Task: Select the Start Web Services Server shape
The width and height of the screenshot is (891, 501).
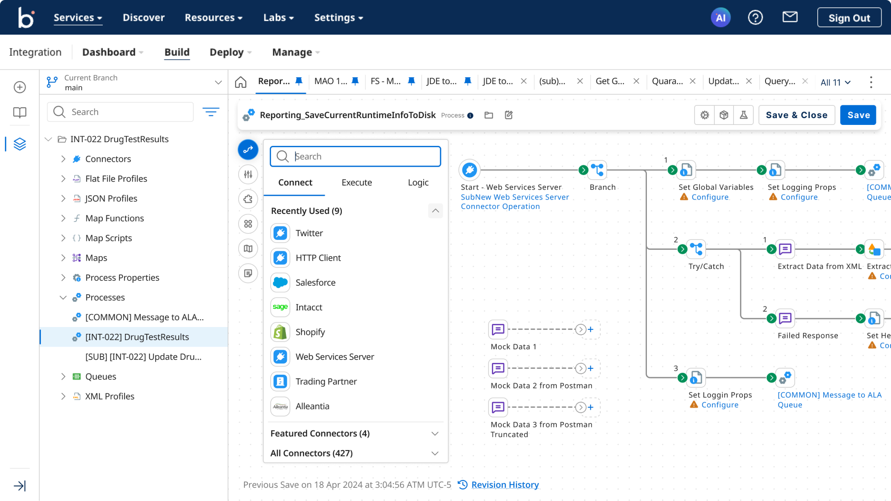Action: coord(470,170)
